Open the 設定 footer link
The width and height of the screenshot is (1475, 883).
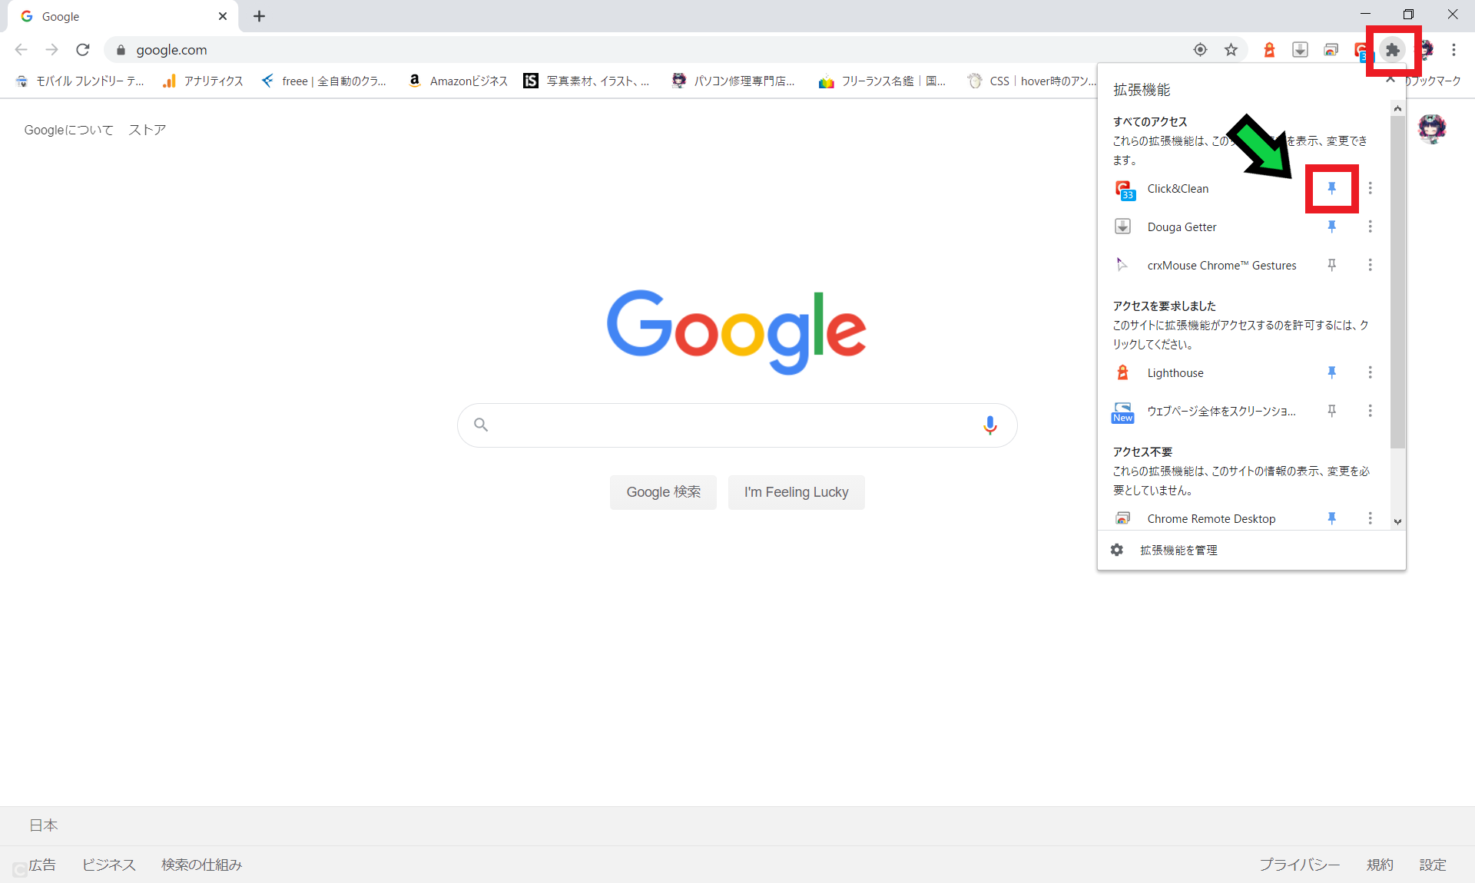coord(1432,865)
